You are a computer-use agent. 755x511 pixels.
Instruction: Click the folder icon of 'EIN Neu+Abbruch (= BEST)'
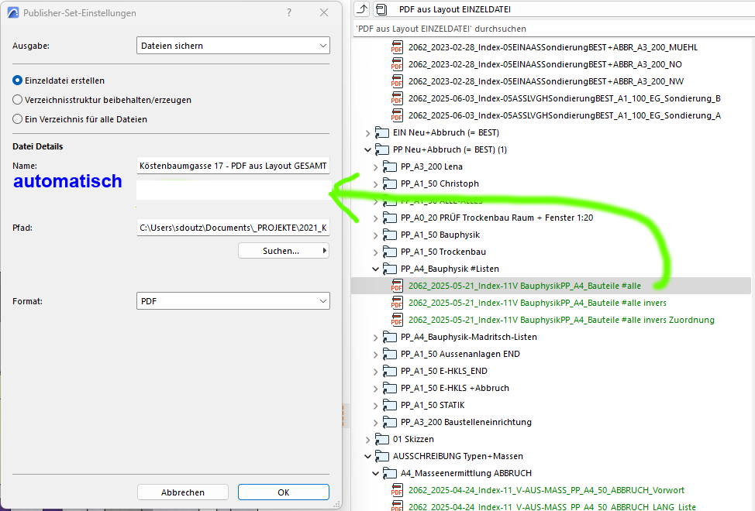pos(382,132)
